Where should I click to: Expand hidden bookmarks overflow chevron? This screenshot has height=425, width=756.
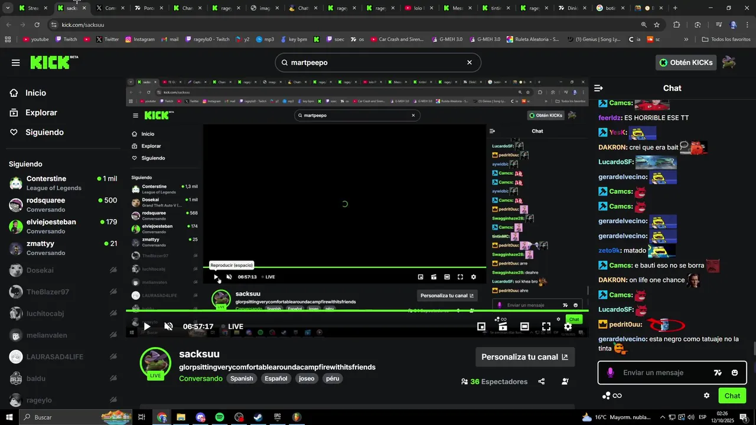click(686, 40)
